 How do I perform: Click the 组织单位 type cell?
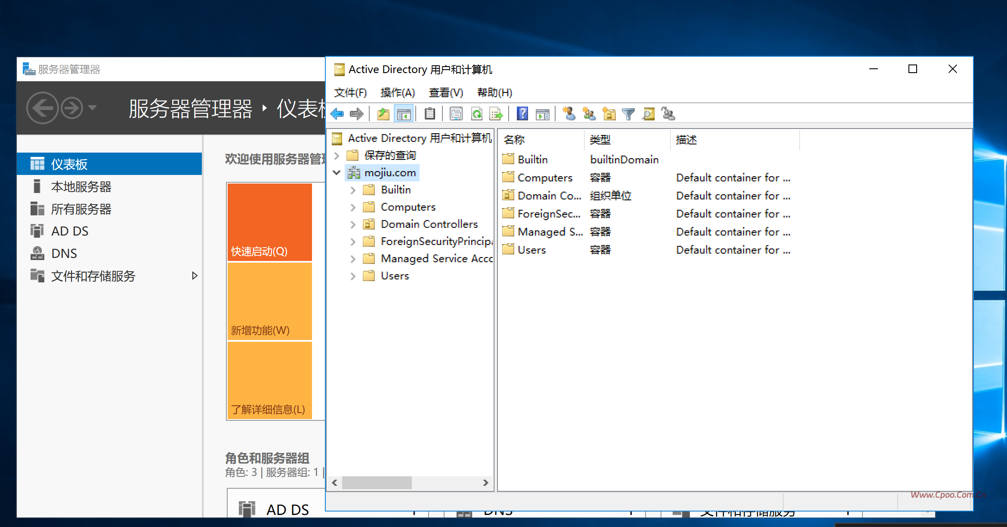(x=610, y=196)
